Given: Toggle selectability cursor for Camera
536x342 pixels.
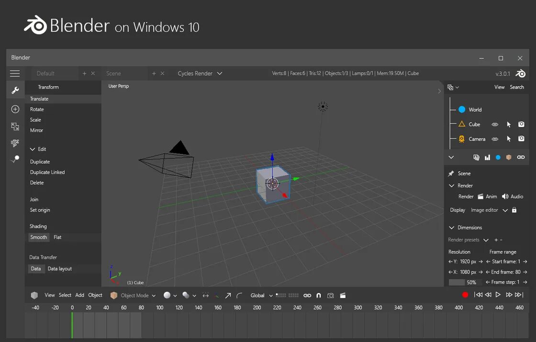Looking at the screenshot, I should [509, 139].
